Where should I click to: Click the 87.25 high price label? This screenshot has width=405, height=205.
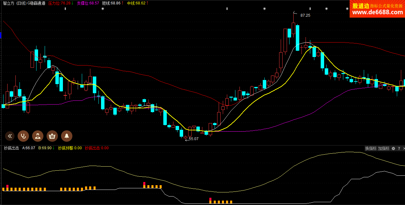[305, 15]
